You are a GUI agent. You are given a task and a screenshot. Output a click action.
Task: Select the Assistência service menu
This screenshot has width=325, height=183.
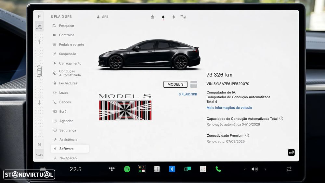pos(65,140)
